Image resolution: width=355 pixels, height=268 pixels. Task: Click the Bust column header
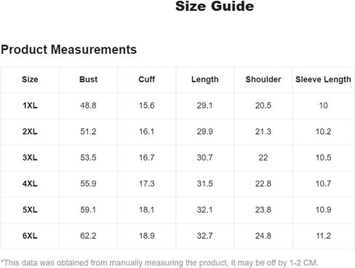point(88,79)
